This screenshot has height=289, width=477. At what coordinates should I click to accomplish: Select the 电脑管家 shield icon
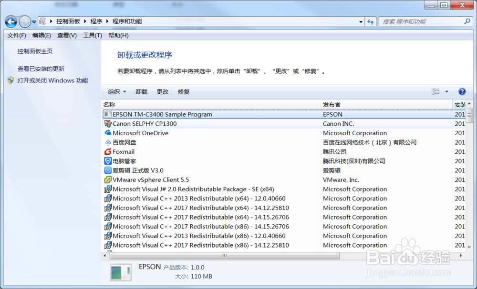(x=107, y=161)
